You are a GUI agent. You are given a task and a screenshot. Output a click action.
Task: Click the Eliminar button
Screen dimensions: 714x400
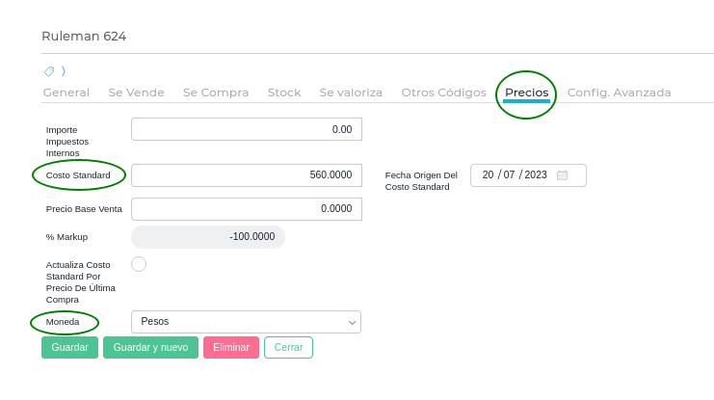(231, 347)
